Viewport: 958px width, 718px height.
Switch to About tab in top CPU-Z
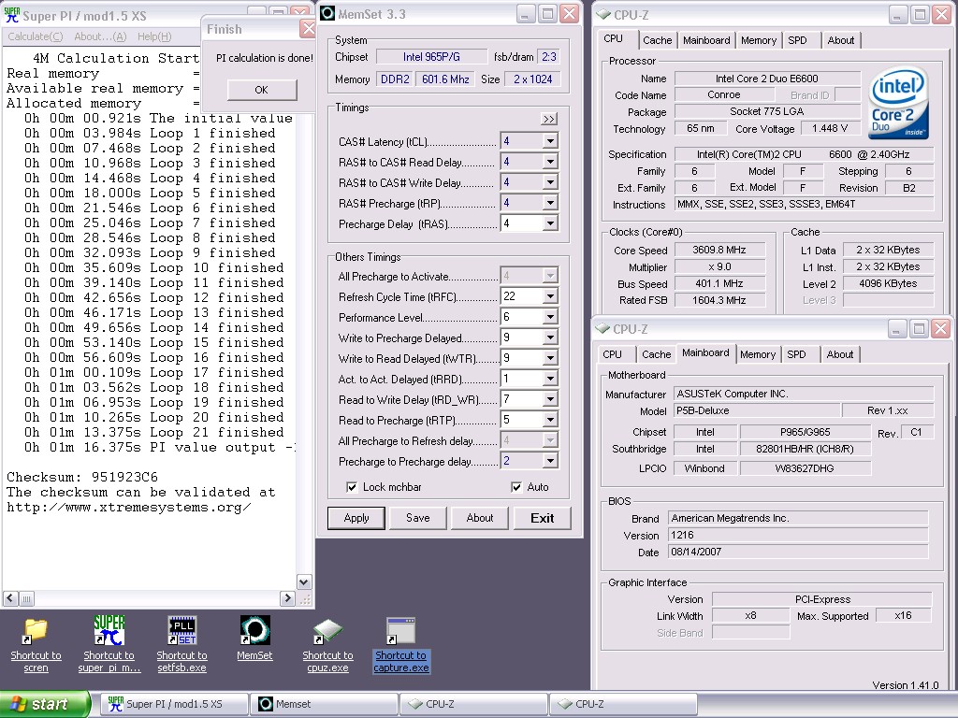pos(841,40)
